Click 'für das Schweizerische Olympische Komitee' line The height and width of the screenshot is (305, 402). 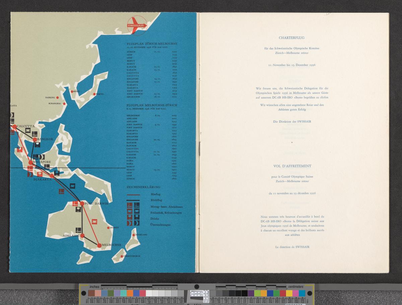pyautogui.click(x=291, y=49)
